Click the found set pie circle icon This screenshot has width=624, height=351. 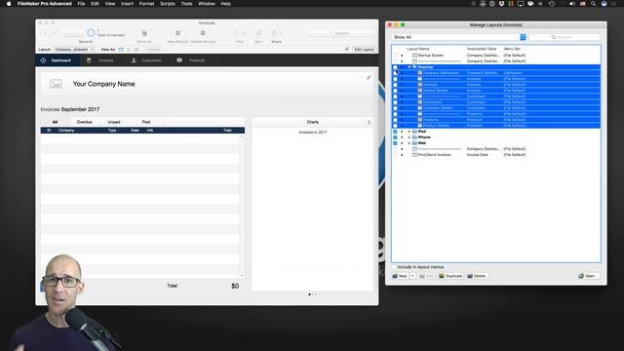tap(91, 33)
